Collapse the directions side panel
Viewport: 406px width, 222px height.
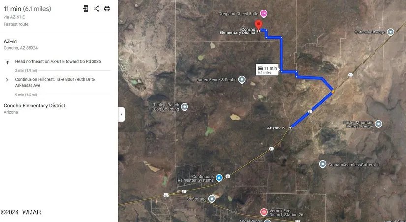coord(122,114)
